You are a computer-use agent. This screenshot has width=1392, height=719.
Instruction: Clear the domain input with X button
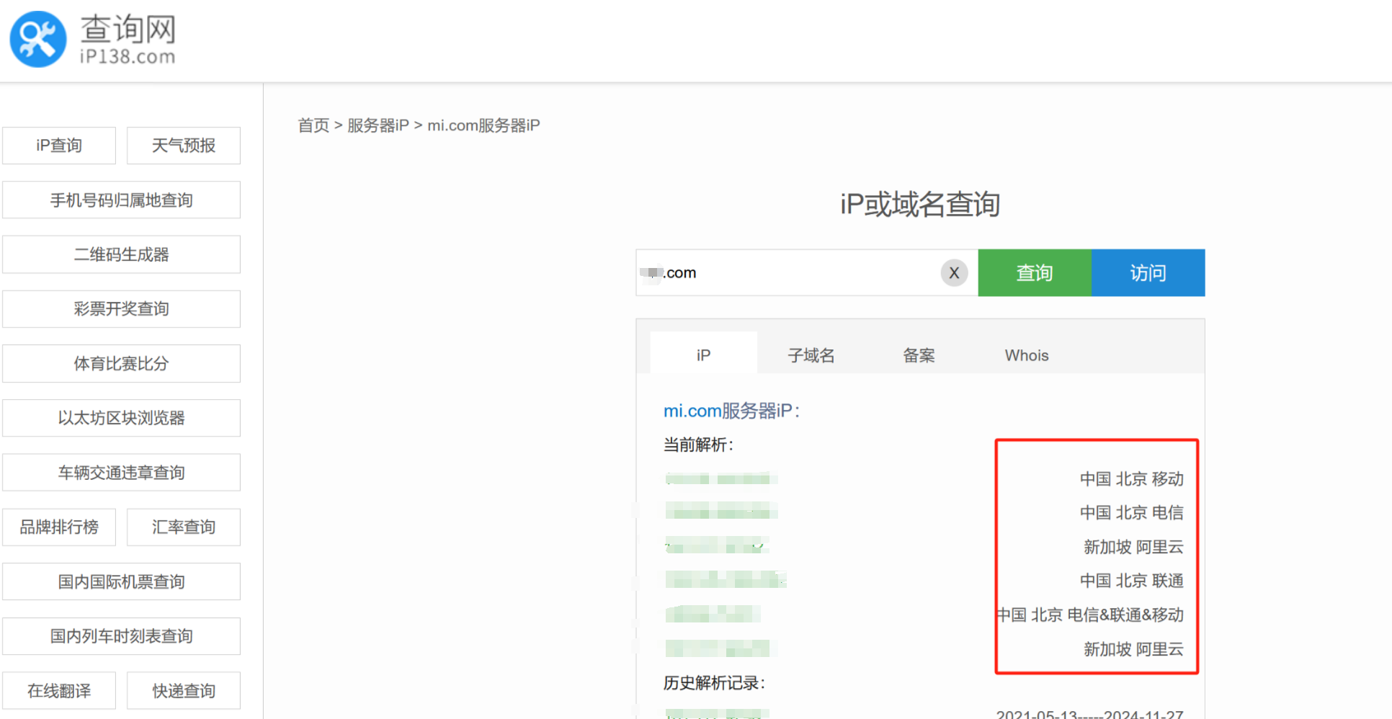(954, 273)
